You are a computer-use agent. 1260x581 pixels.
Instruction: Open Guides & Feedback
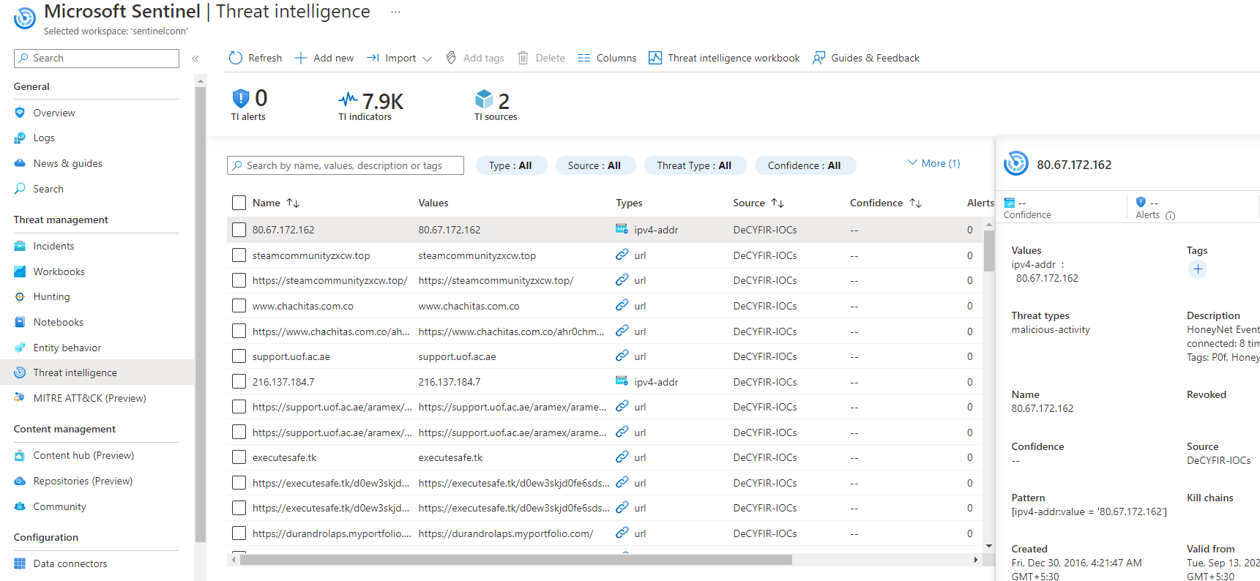point(865,58)
